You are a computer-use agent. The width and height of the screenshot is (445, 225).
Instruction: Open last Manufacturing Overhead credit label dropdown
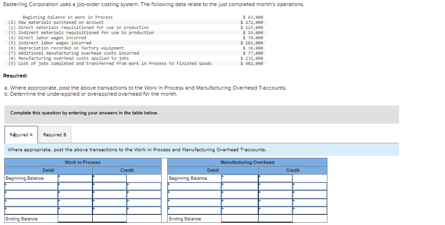coord(275,211)
